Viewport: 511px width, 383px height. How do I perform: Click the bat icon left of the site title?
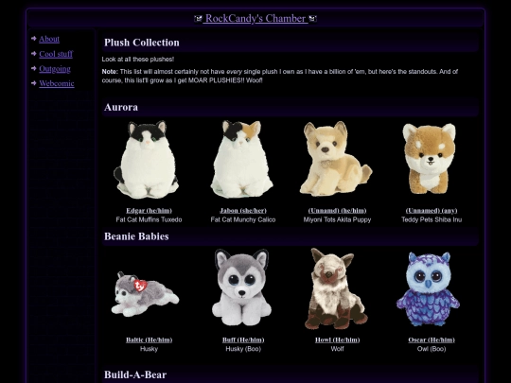198,19
